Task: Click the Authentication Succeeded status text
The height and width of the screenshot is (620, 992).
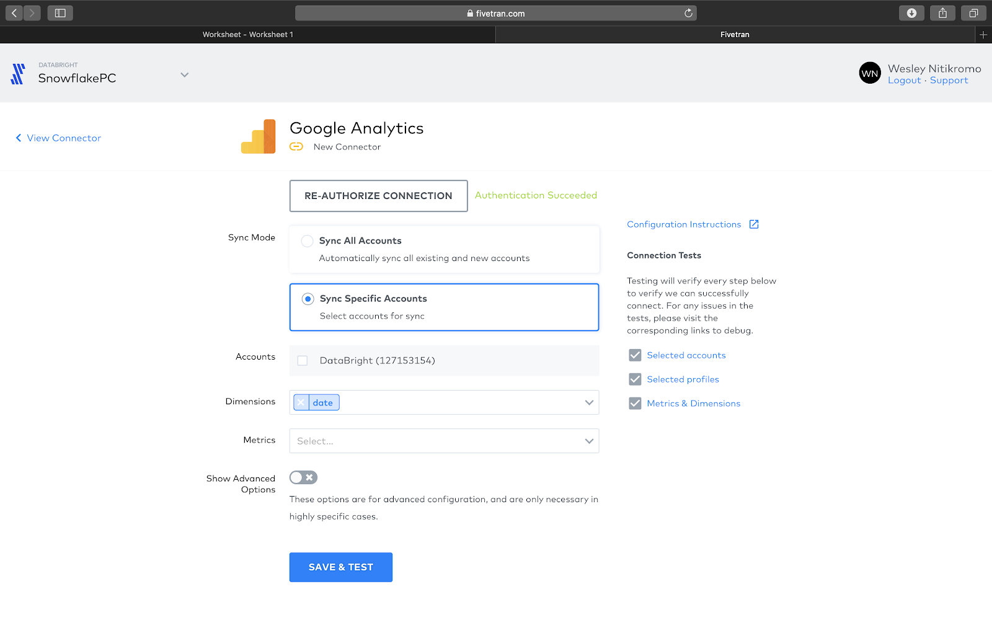Action: pos(536,195)
